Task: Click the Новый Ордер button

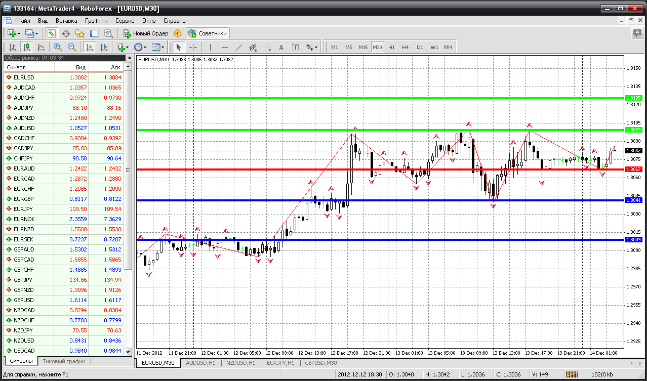Action: pyautogui.click(x=145, y=33)
